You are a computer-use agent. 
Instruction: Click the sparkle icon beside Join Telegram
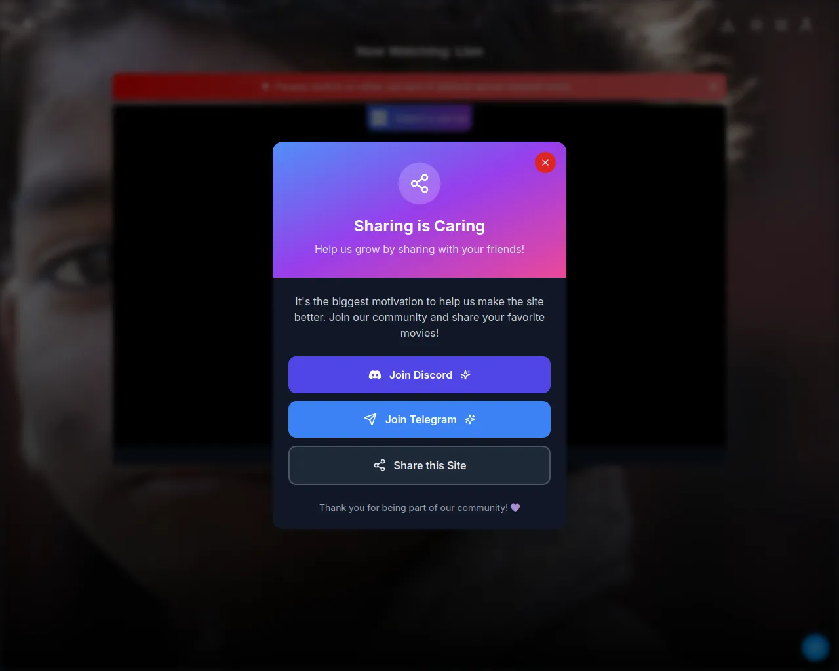(x=470, y=419)
